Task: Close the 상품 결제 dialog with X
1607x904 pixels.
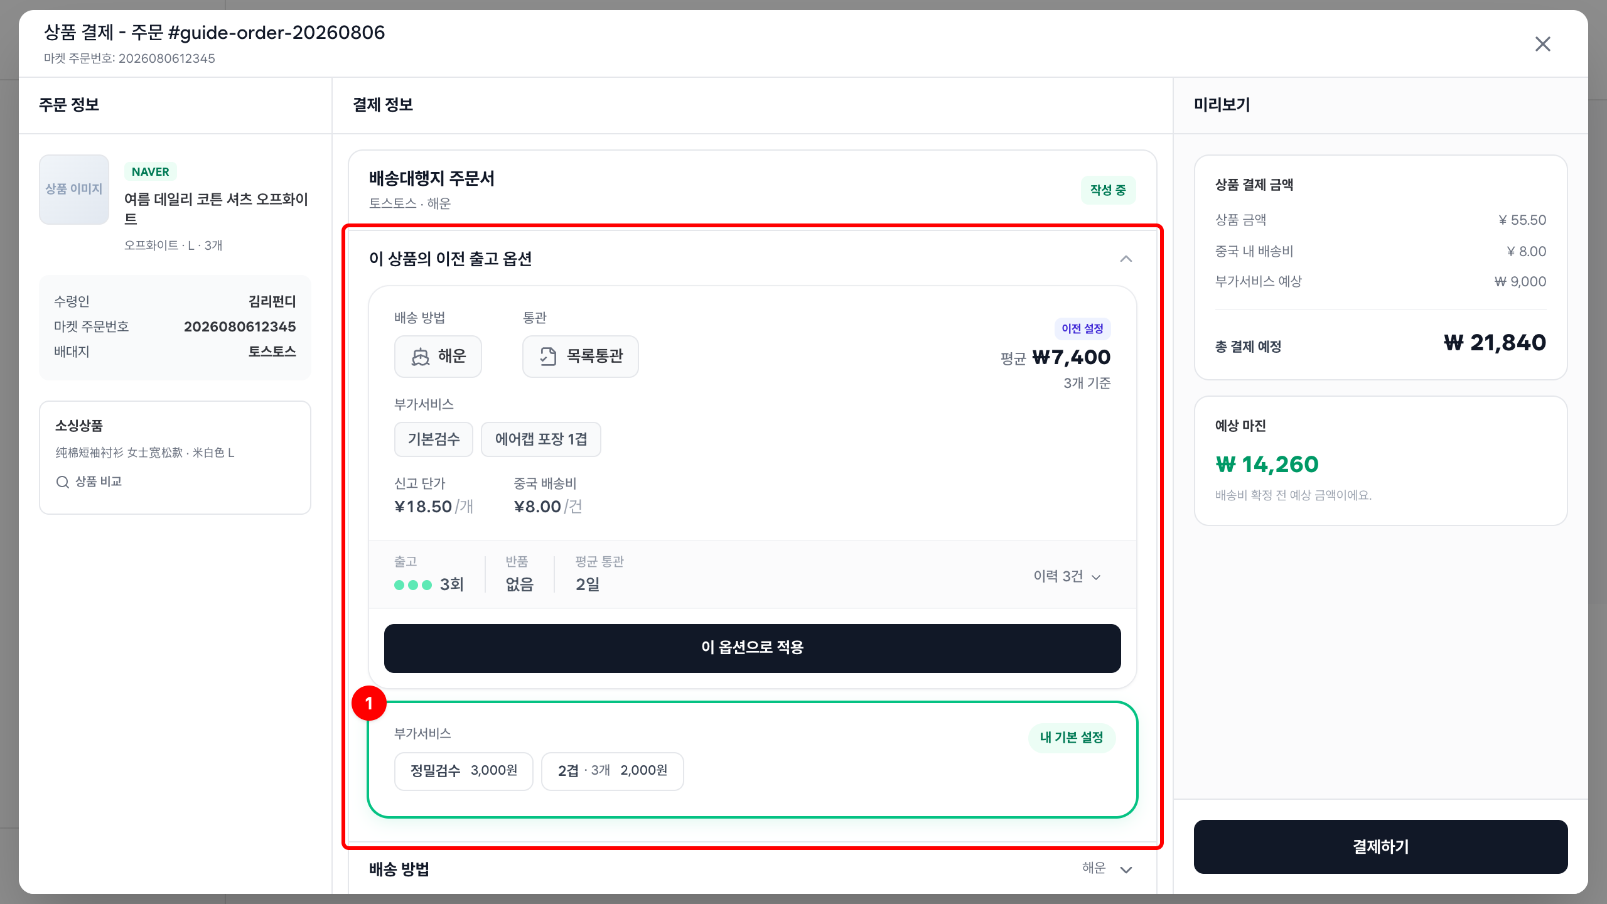Action: point(1542,44)
